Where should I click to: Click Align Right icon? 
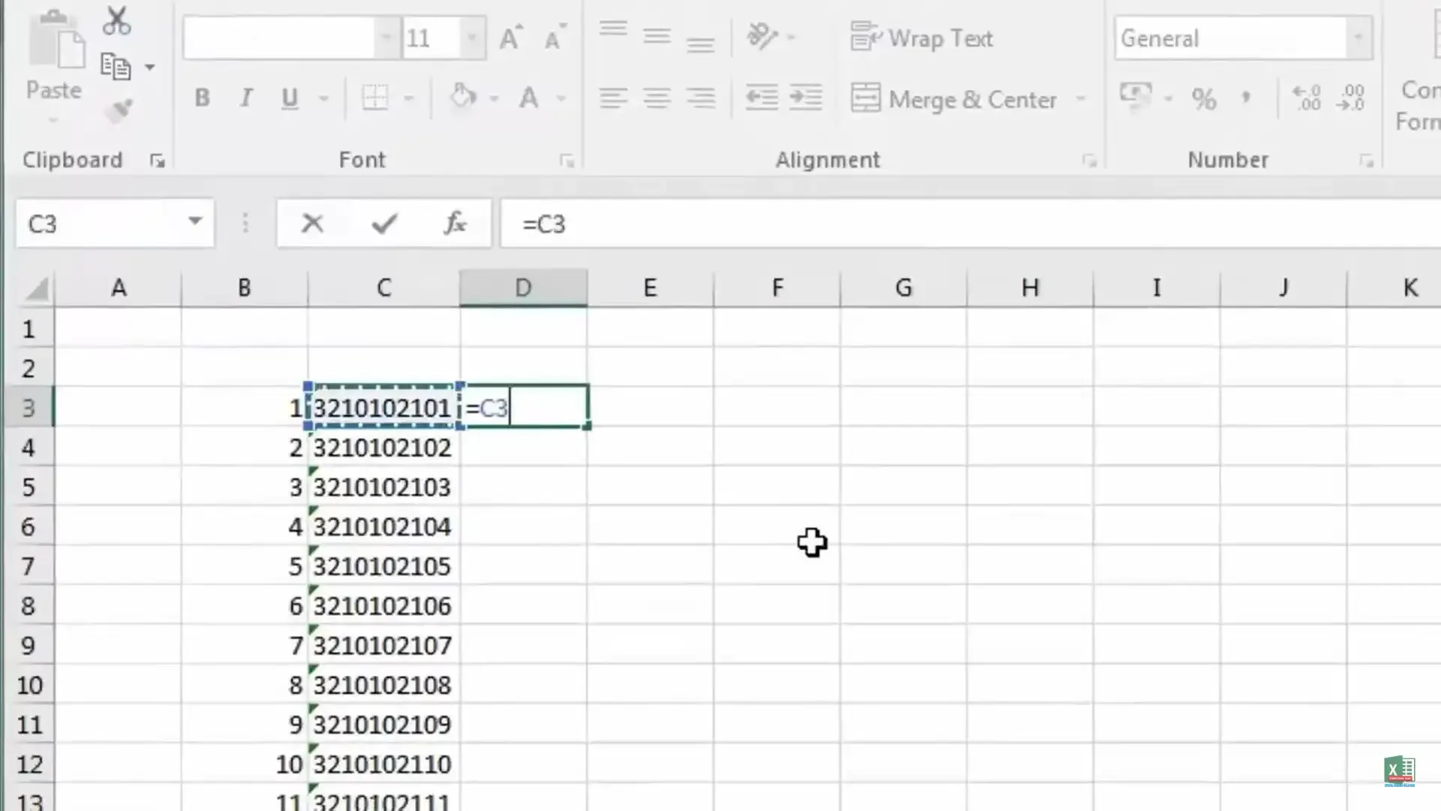click(x=701, y=98)
